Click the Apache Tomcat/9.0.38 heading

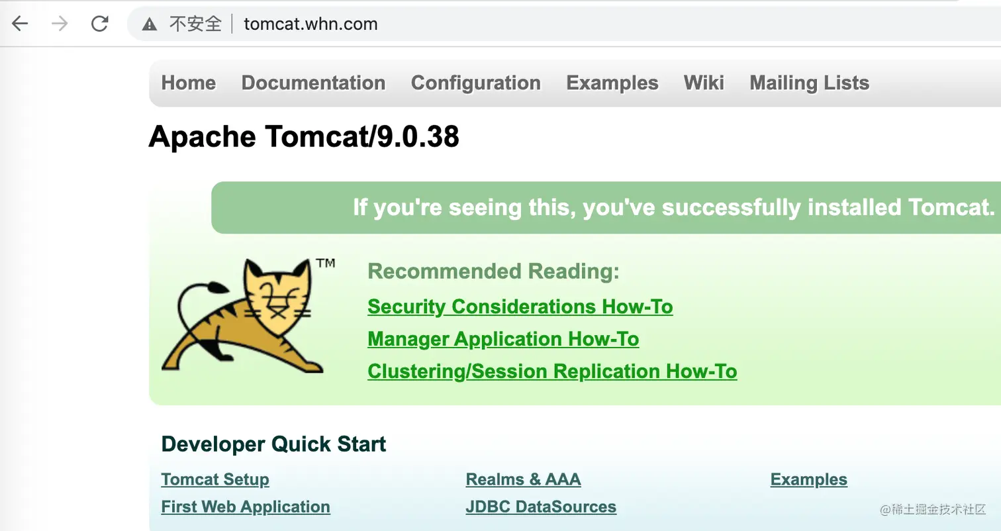tap(304, 137)
